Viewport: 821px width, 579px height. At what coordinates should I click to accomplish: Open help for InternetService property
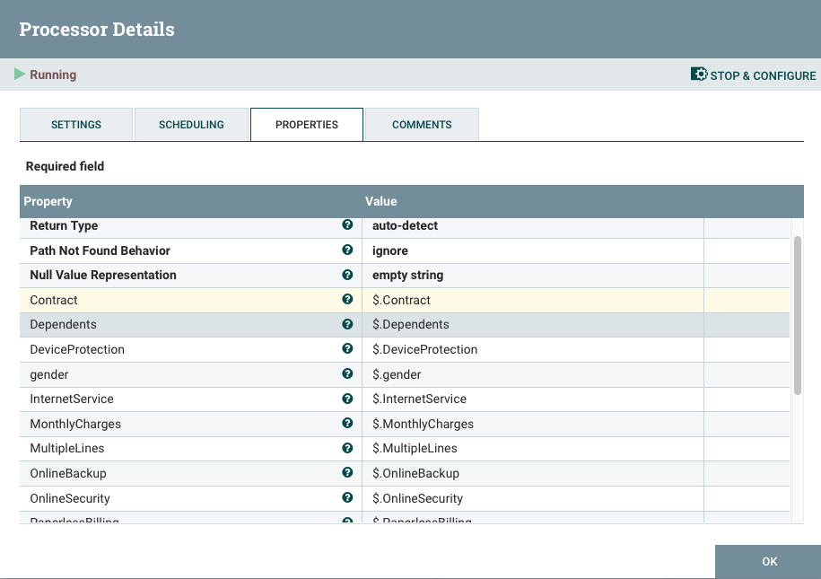pos(347,399)
